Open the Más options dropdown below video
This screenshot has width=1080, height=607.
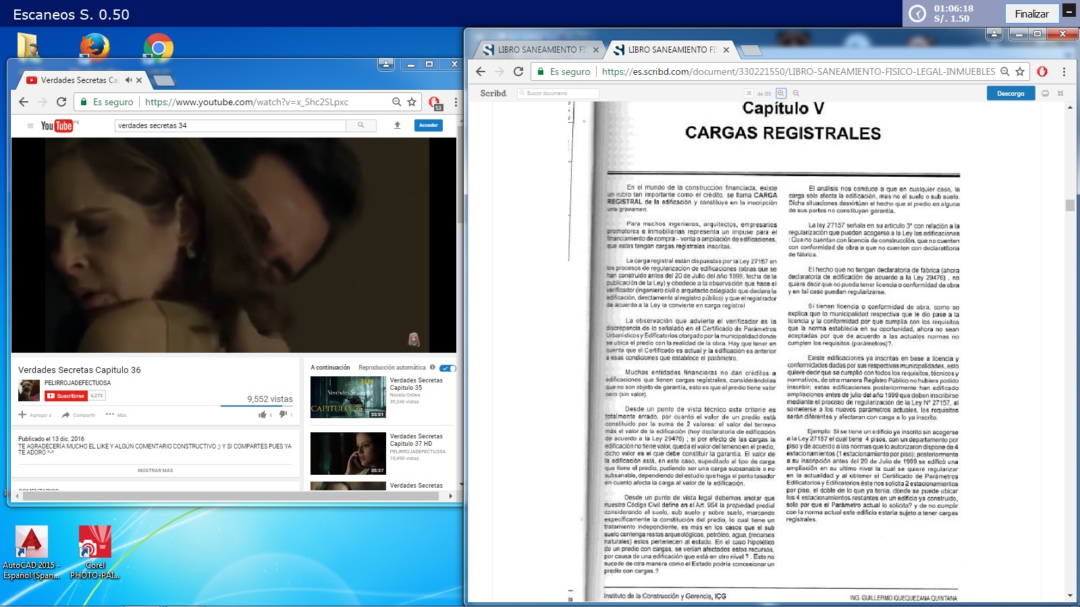(116, 415)
